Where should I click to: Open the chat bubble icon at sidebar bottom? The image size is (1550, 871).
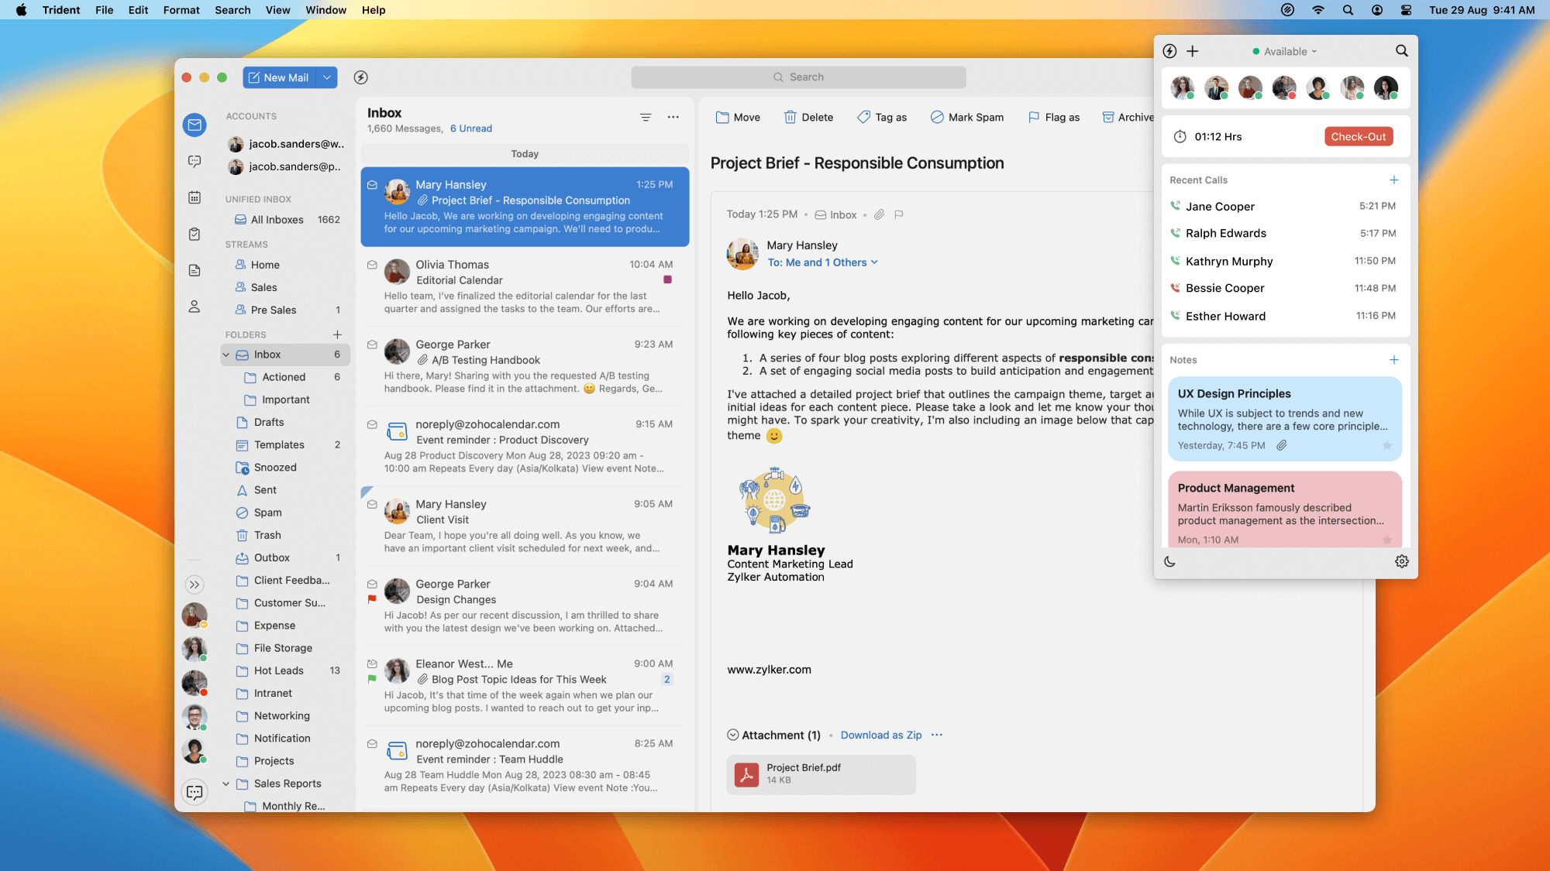point(195,791)
